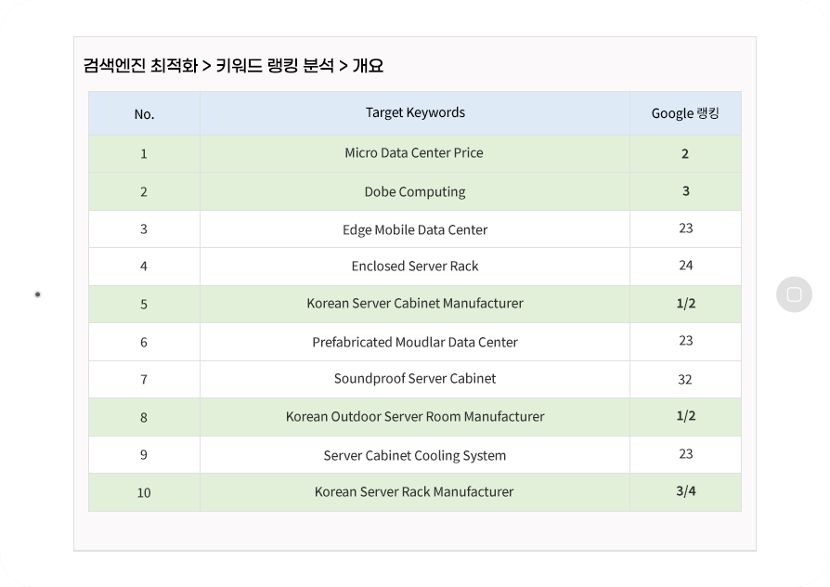The image size is (830, 587).
Task: Click ranking '3/4' for Korean Server Rack Manufacturer
Action: [685, 491]
